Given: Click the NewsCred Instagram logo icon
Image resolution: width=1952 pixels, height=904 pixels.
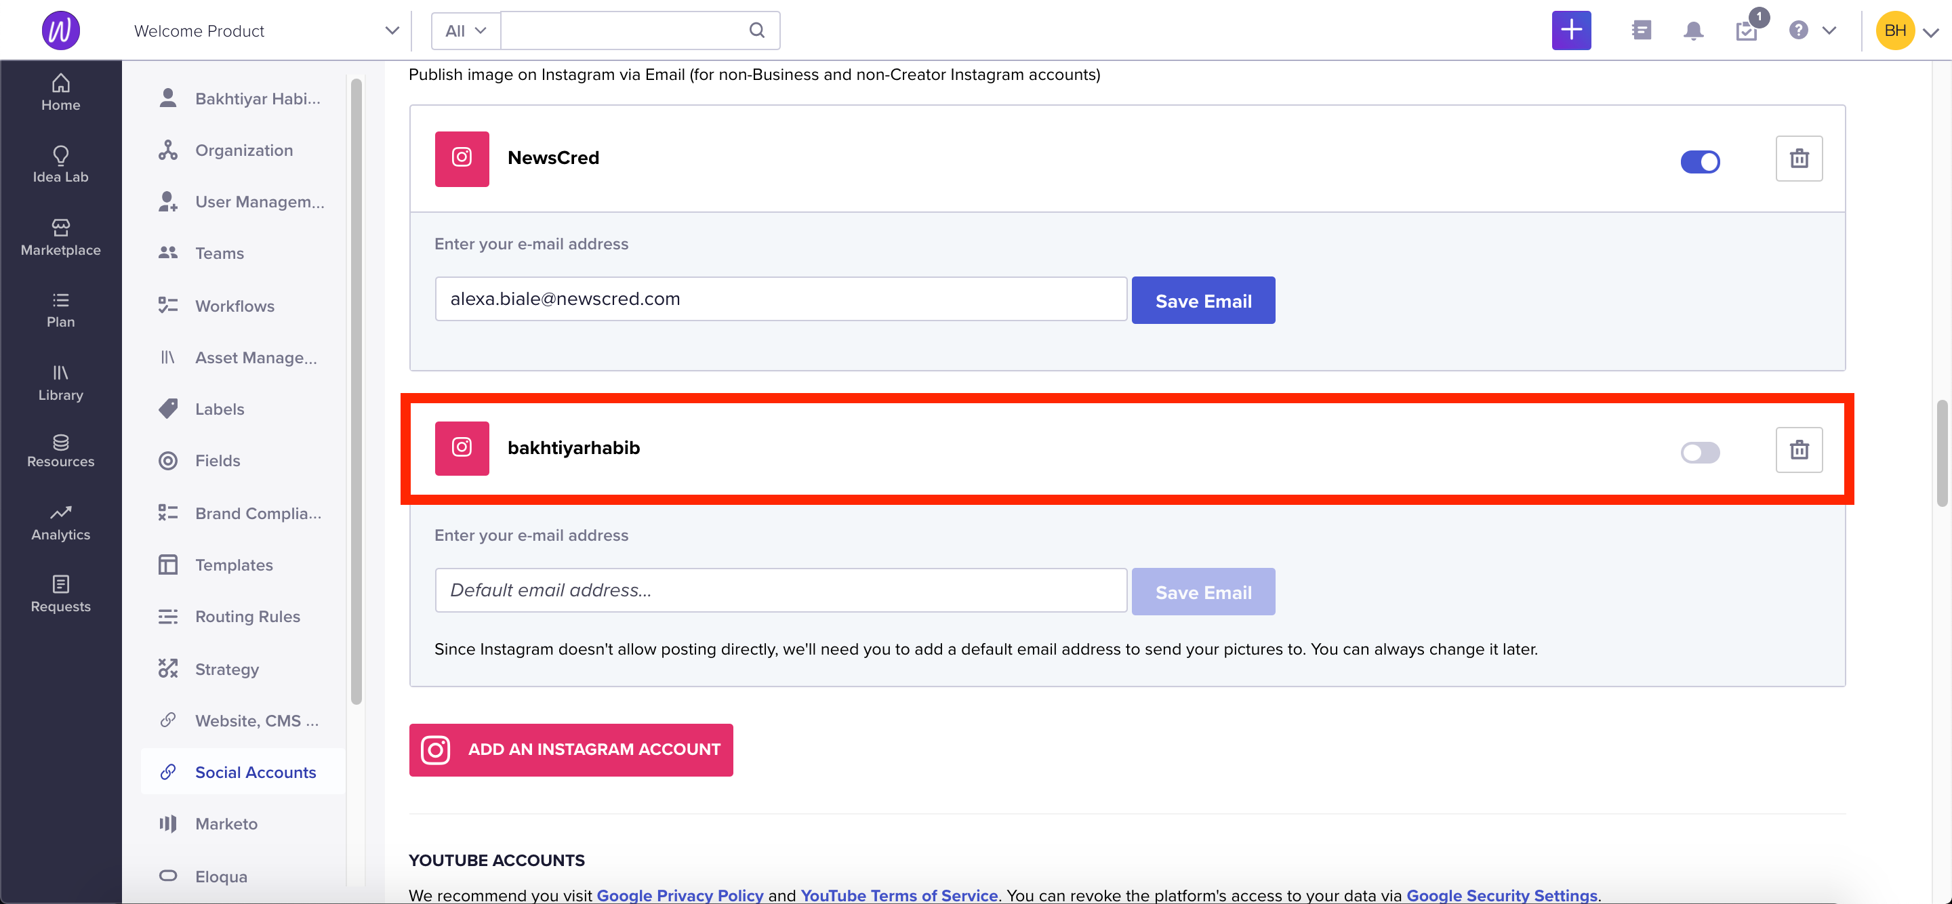Looking at the screenshot, I should click(462, 159).
